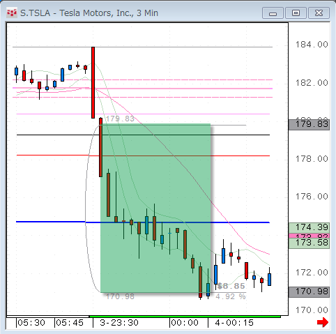Screen dimensions: 336x334
Task: Click the 172.00 axis price label
Action: [312, 272]
